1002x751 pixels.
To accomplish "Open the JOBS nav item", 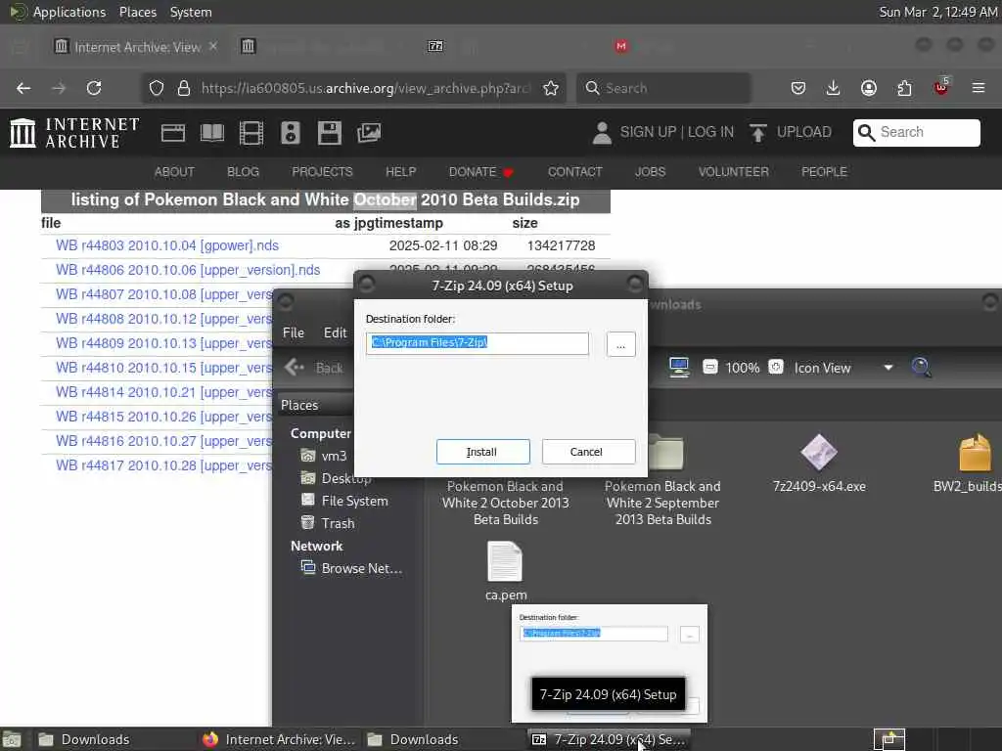I will (651, 172).
